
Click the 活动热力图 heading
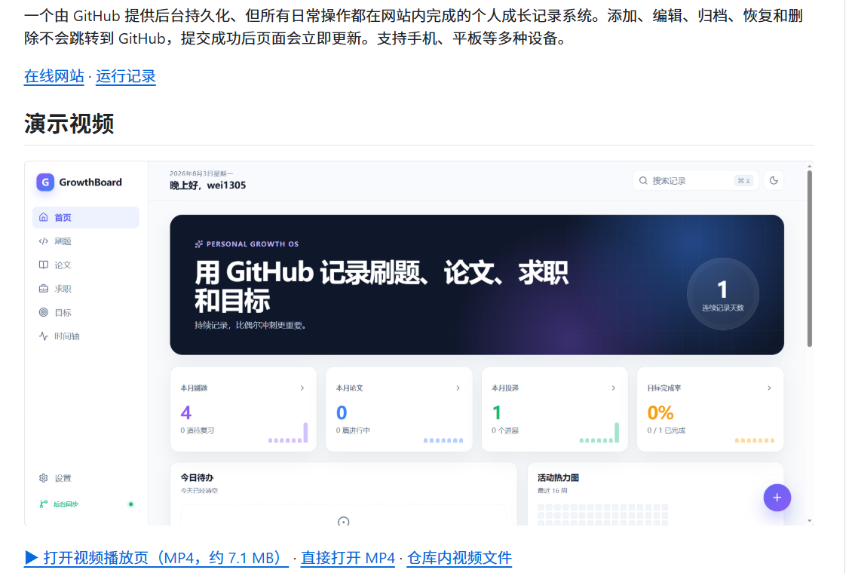(558, 478)
